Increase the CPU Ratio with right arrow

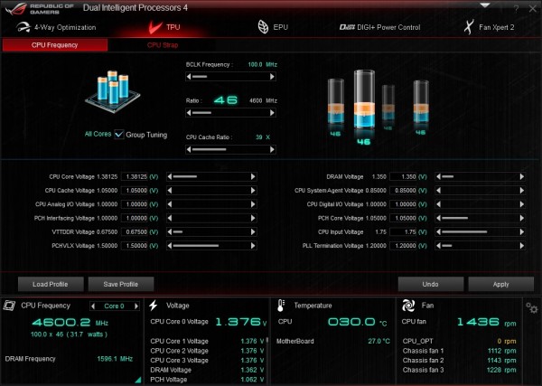click(x=272, y=113)
